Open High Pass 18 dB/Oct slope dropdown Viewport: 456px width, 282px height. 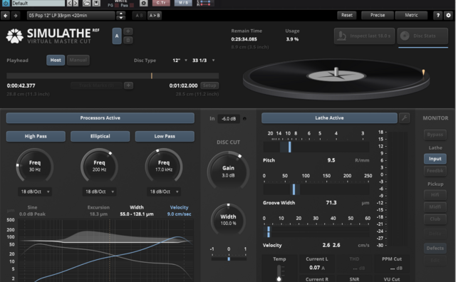pyautogui.click(x=35, y=192)
